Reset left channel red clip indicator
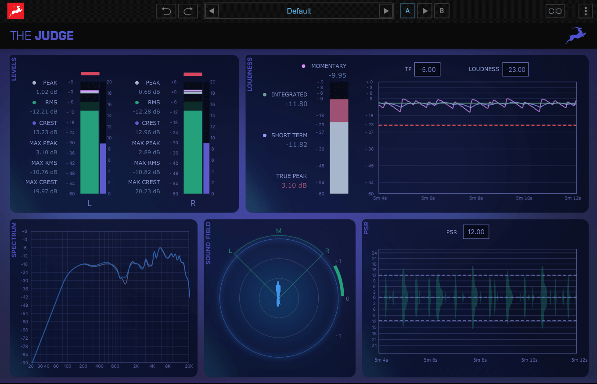Image resolution: width=597 pixels, height=384 pixels. click(90, 74)
